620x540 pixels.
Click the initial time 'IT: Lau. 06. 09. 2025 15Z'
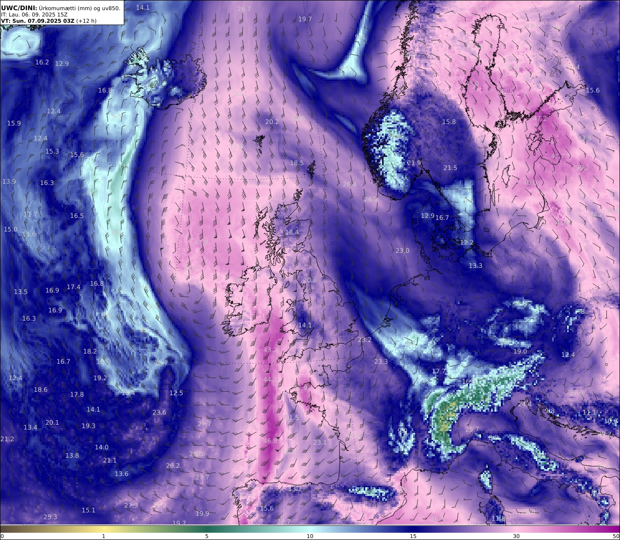pyautogui.click(x=34, y=15)
